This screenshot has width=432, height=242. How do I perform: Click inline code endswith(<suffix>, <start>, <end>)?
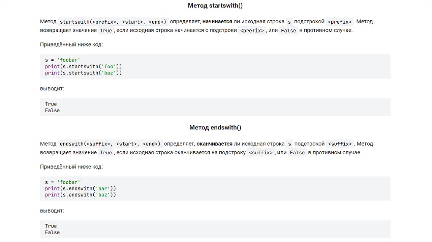pyautogui.click(x=110, y=144)
